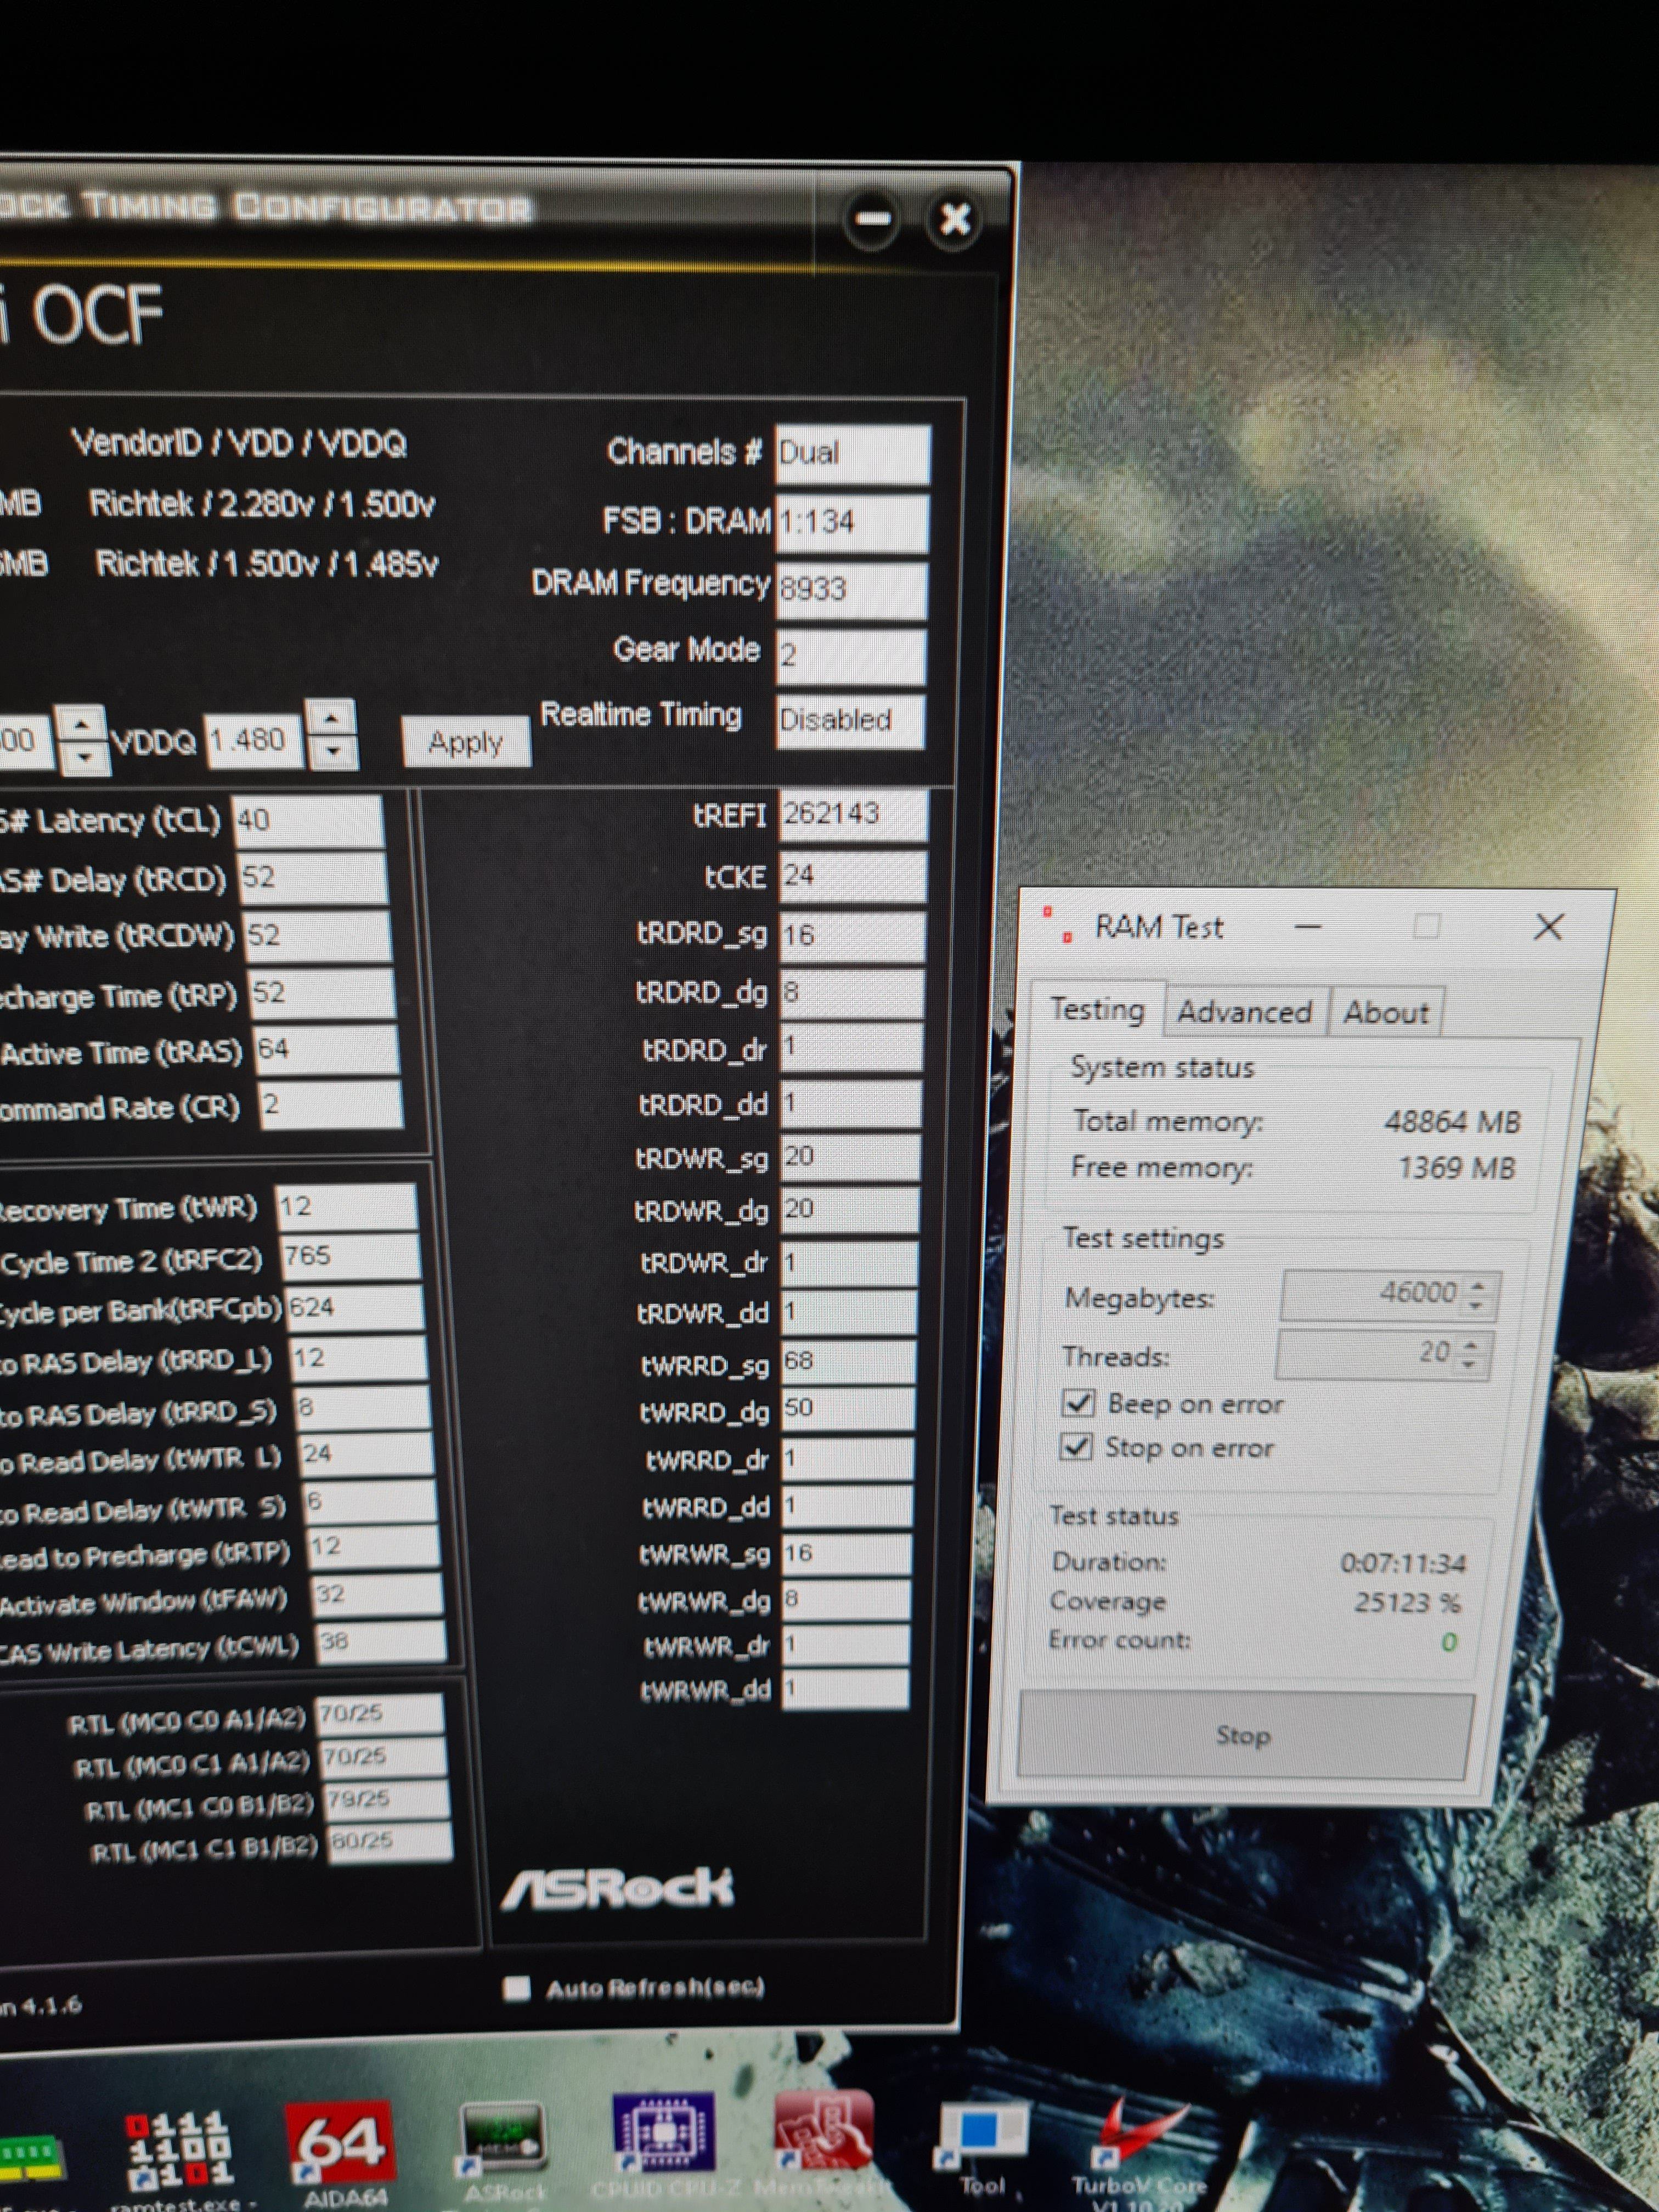Select the tWRRD_dg field showing 50

click(x=848, y=1409)
